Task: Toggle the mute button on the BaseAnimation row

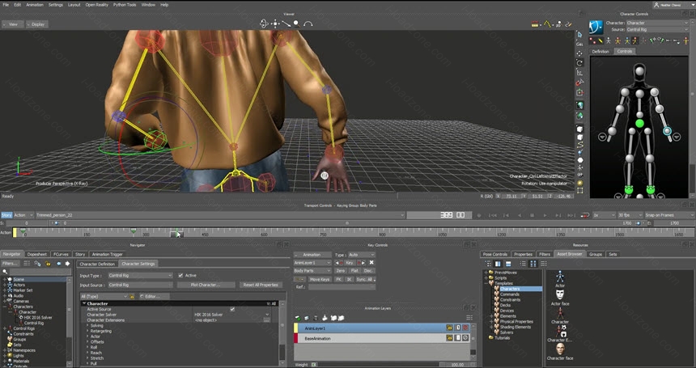Action: coord(465,338)
